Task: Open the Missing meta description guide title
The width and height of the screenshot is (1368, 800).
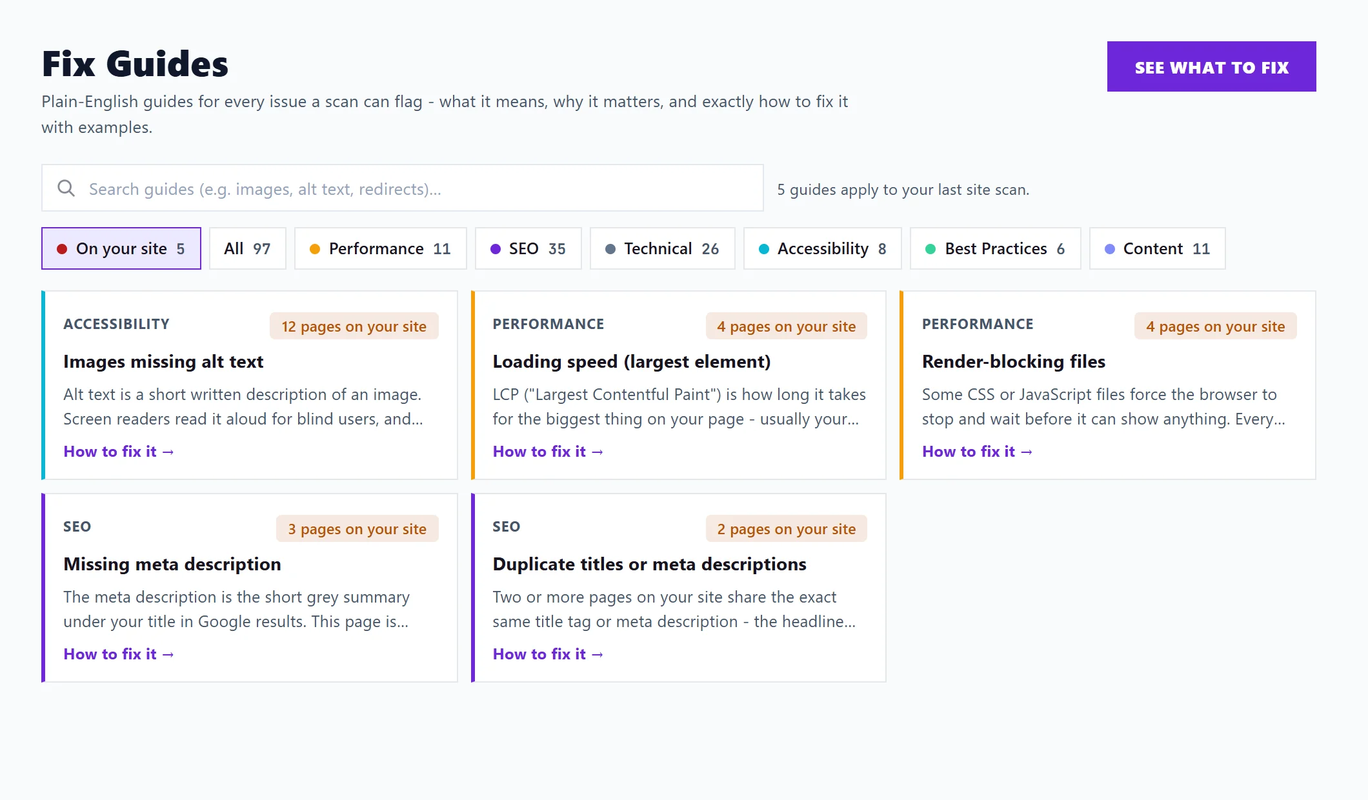Action: (x=172, y=565)
